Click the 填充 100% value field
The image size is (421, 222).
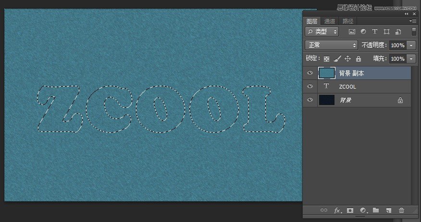point(398,59)
